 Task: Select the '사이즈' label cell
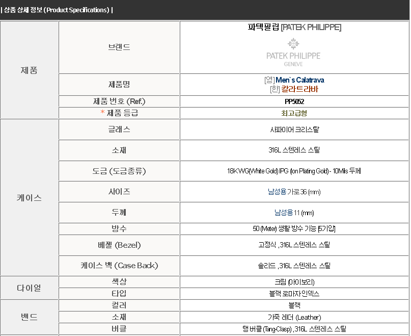tap(119, 192)
